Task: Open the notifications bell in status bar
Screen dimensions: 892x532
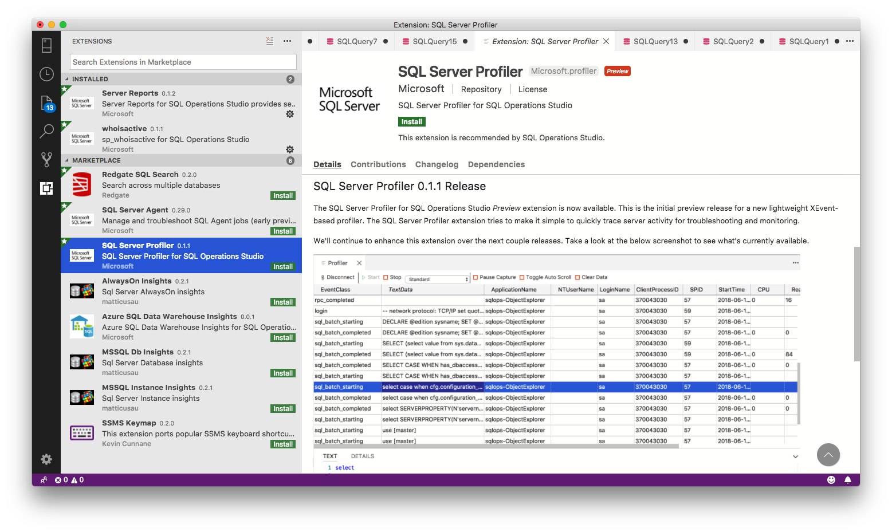Action: point(848,480)
